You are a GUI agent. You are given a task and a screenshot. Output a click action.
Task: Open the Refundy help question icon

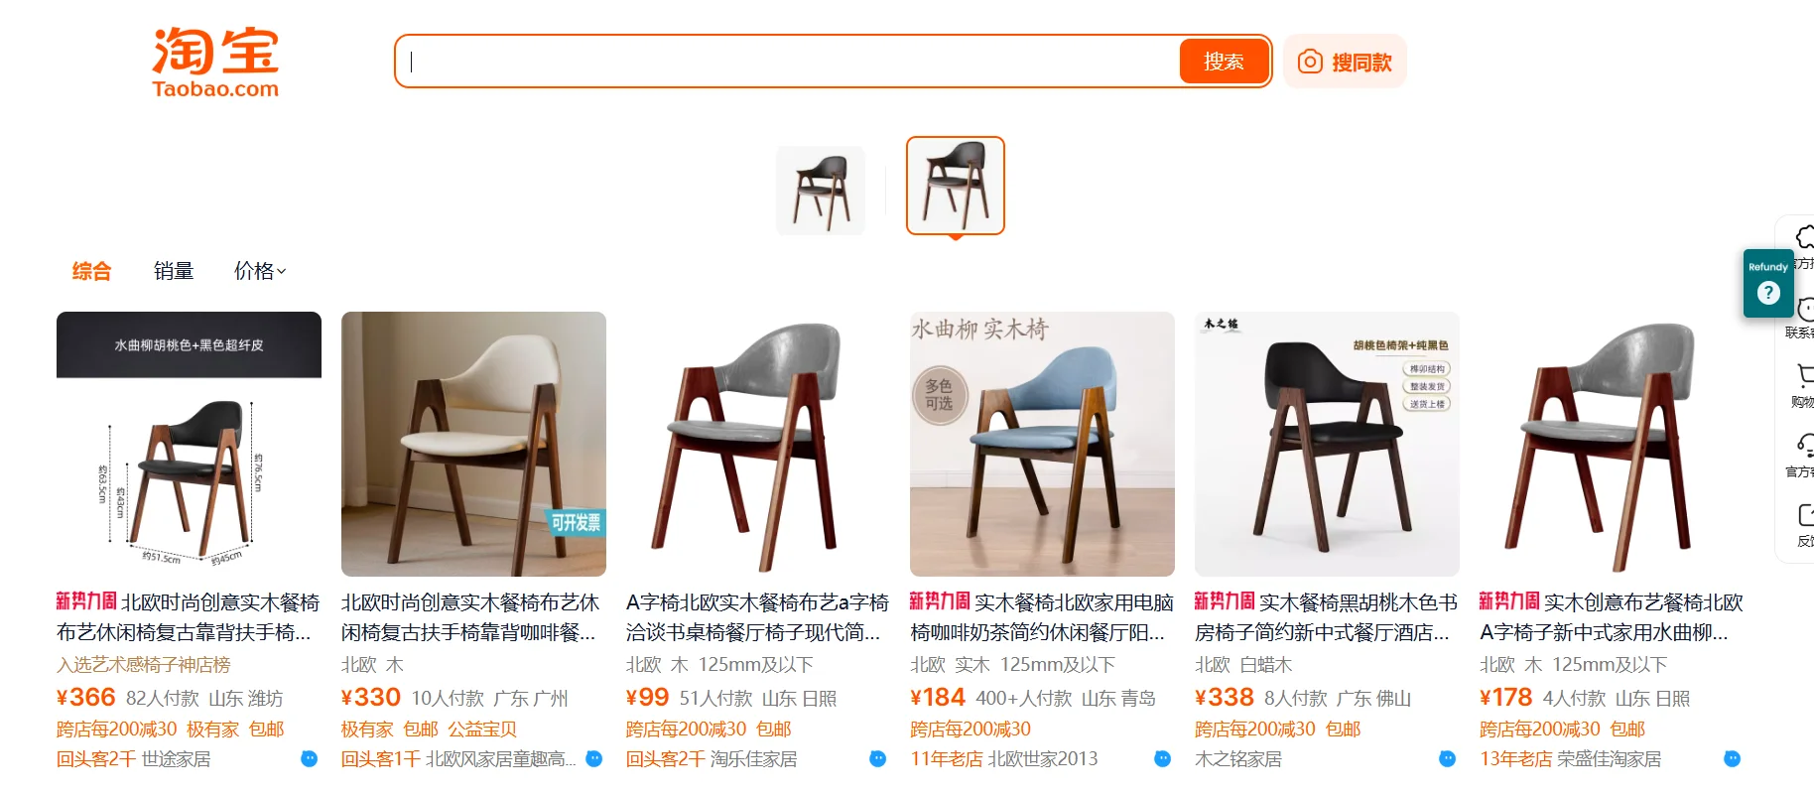pos(1767,293)
